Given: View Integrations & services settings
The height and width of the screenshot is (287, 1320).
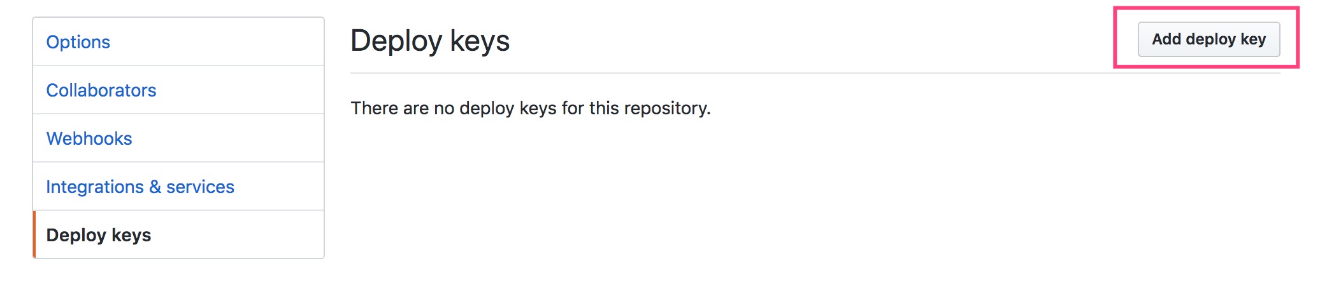Looking at the screenshot, I should coord(140,187).
